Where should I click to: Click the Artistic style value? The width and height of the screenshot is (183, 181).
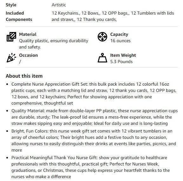(x=59, y=5)
